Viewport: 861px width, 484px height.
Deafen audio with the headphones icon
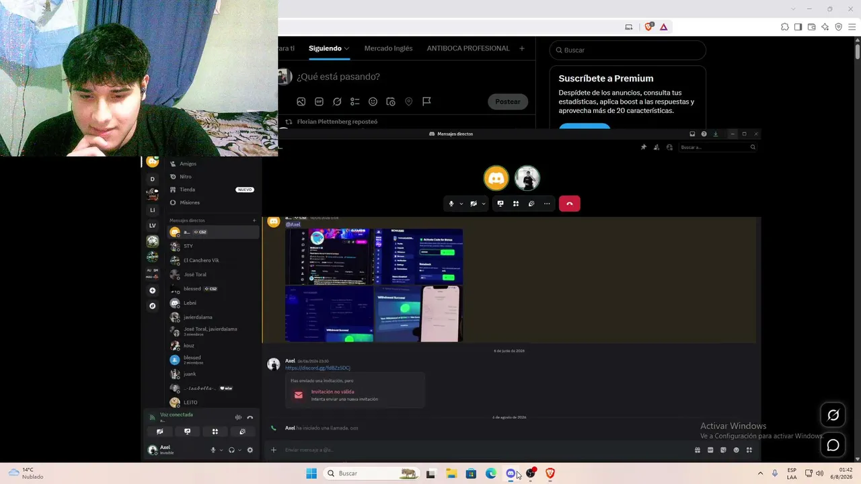tap(231, 450)
